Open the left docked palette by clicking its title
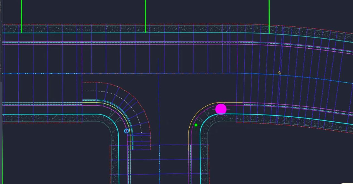This screenshot has height=184, width=353. tap(1, 36)
